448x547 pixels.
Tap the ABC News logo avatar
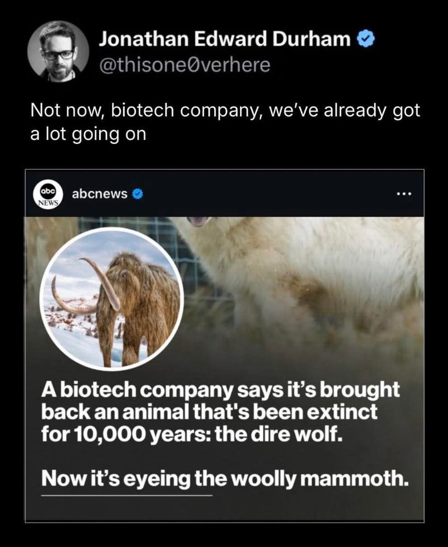point(48,194)
